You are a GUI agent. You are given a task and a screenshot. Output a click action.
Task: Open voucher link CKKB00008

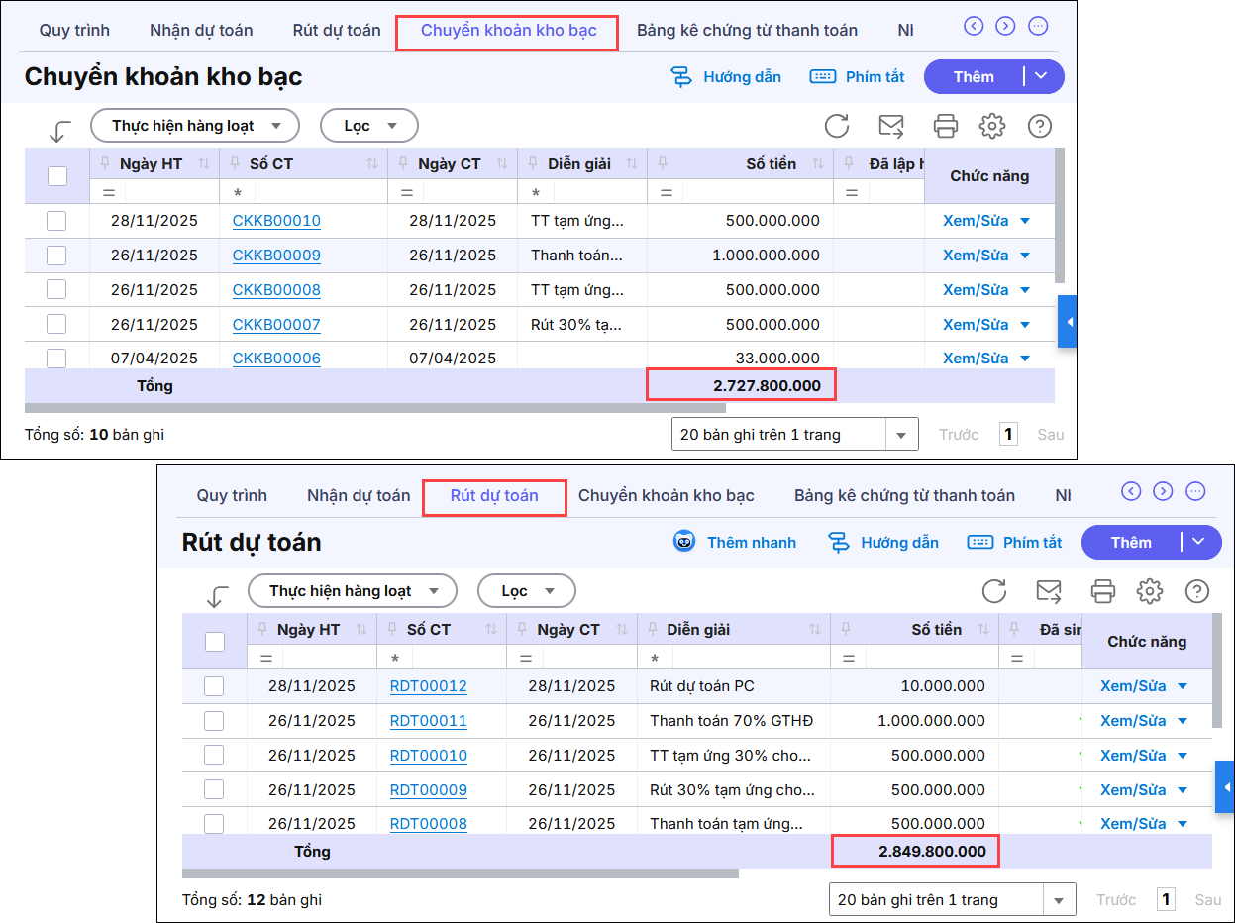[276, 290]
